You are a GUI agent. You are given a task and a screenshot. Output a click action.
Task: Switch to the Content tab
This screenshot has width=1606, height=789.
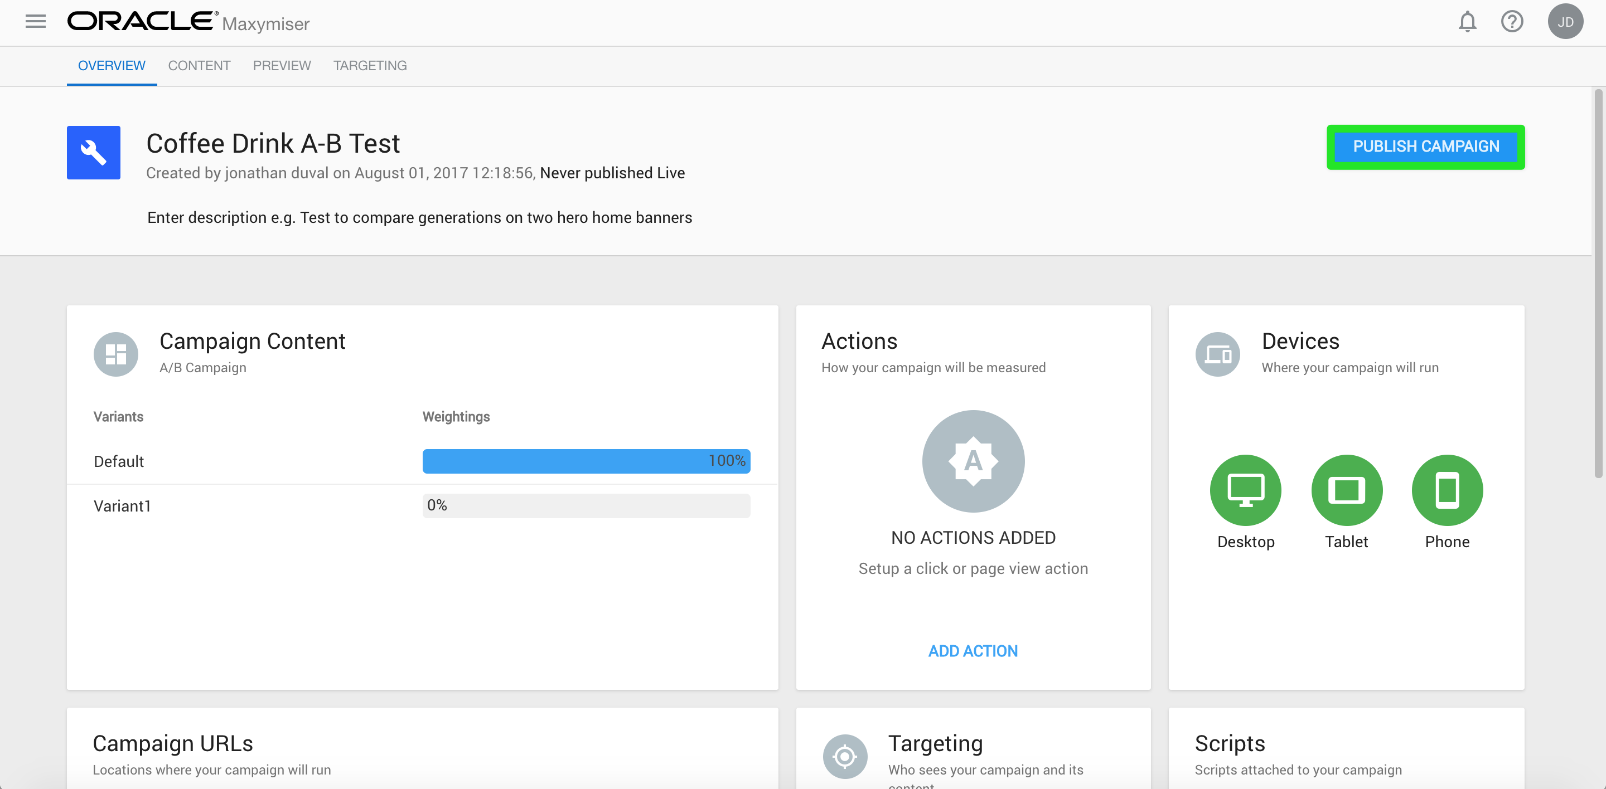tap(199, 66)
